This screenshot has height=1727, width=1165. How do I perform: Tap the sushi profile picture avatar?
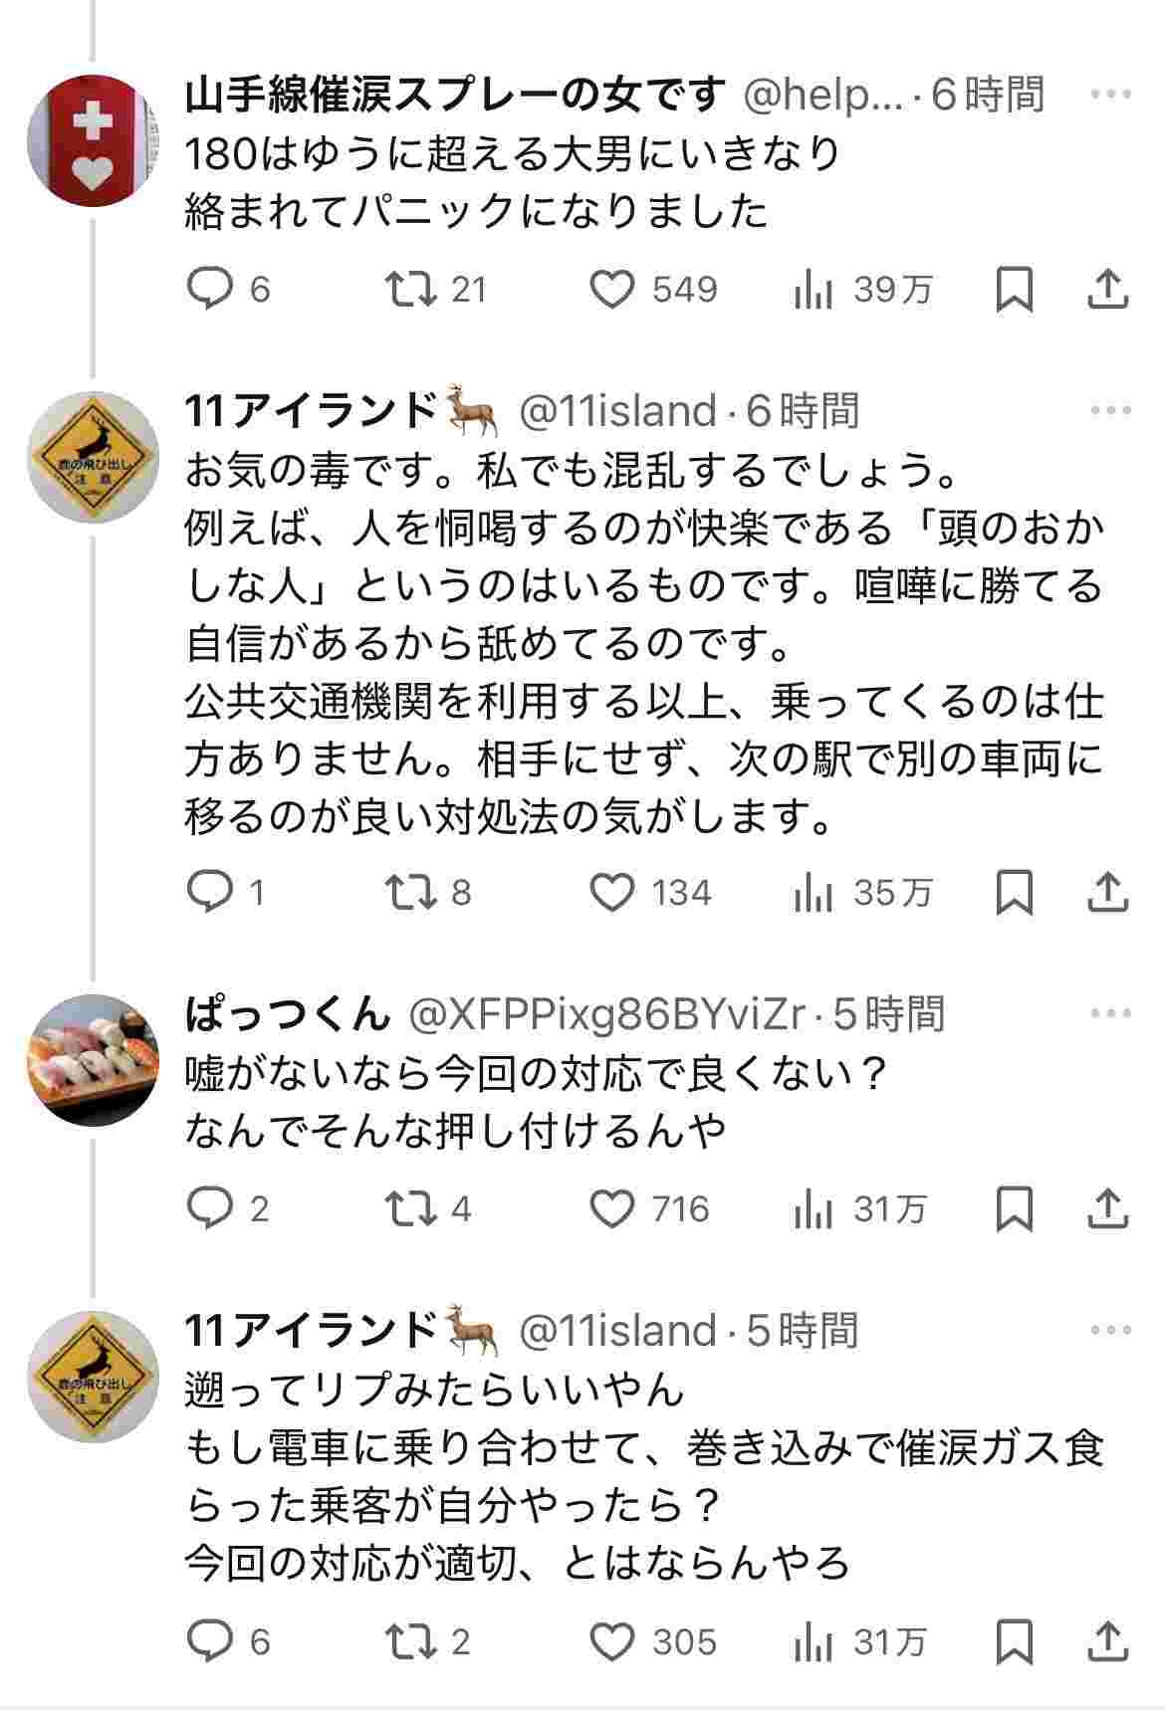point(93,1059)
